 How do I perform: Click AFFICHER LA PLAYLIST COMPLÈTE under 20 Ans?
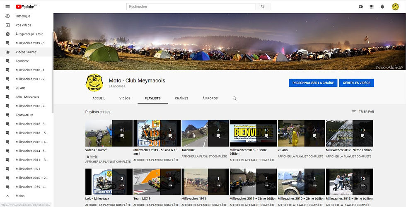(300, 156)
